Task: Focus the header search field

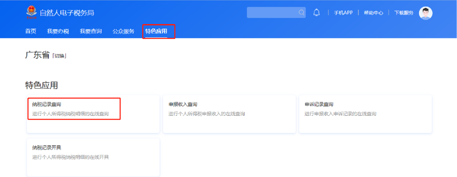Action: coord(276,13)
